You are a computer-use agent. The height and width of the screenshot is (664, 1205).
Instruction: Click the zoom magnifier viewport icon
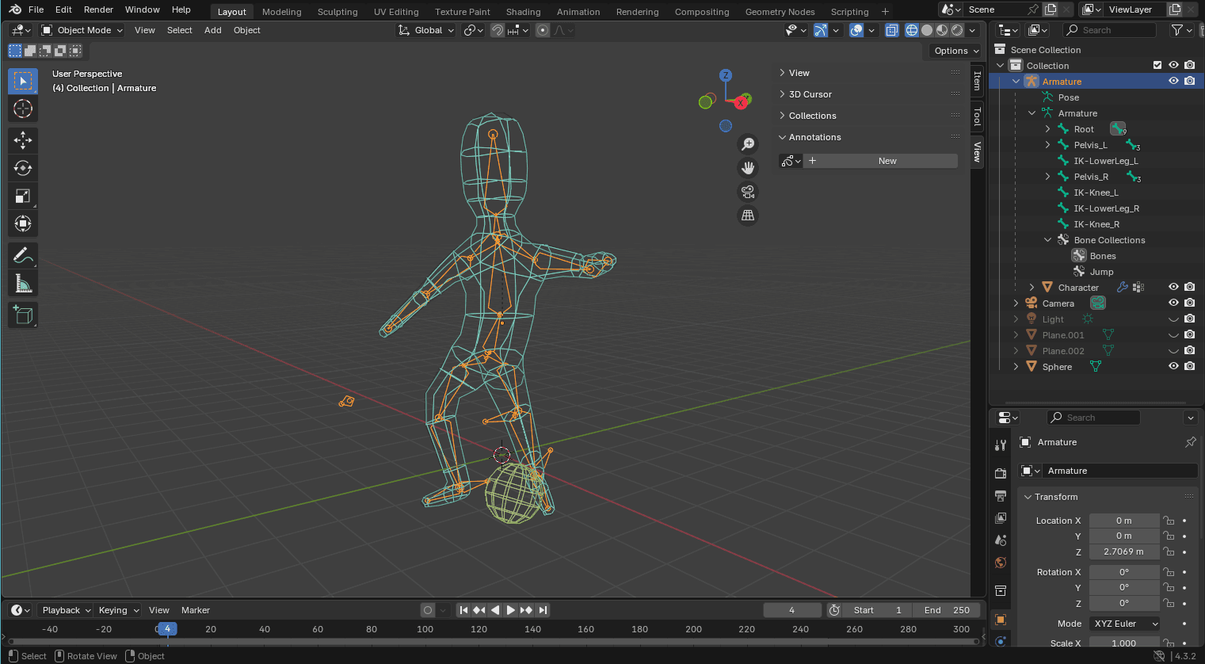pos(747,143)
